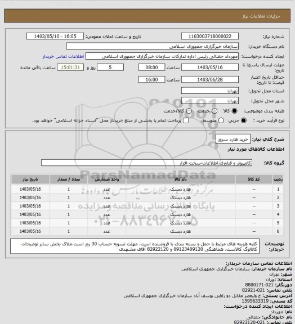Click the واحد شمارش column header
Image resolution: width=295 pixels, height=324 pixels.
tap(107, 179)
